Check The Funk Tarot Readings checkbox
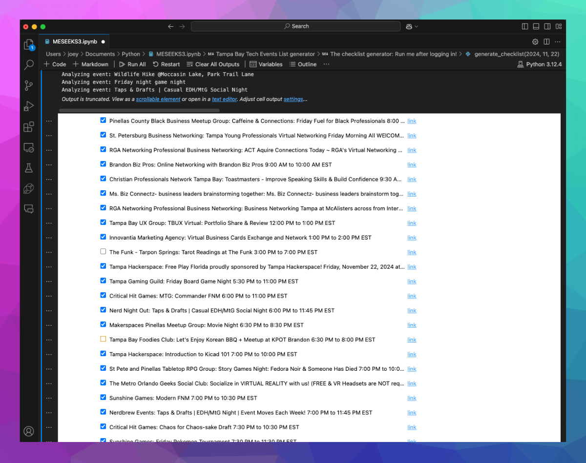 (103, 251)
